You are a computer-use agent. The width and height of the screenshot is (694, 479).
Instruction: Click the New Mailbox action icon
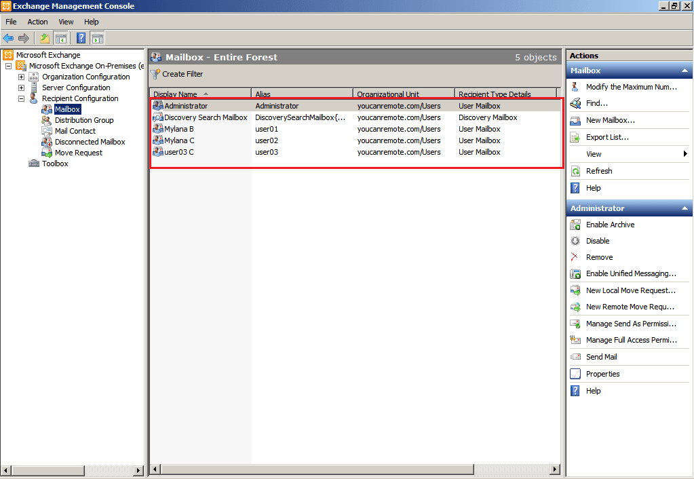pos(575,120)
